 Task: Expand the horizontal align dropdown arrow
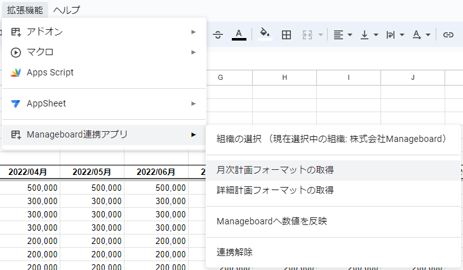tap(350, 35)
